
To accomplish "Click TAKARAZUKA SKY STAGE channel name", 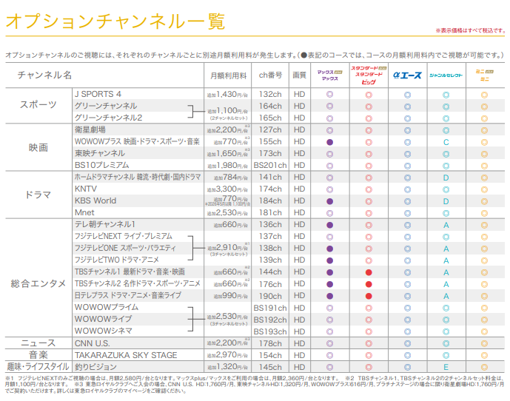I will pyautogui.click(x=126, y=355).
